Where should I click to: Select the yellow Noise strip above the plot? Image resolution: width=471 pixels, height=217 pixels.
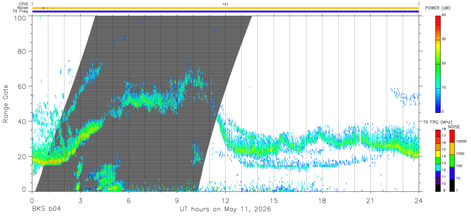click(226, 8)
